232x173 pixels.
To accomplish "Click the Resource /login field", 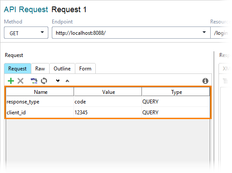I will pos(221,33).
